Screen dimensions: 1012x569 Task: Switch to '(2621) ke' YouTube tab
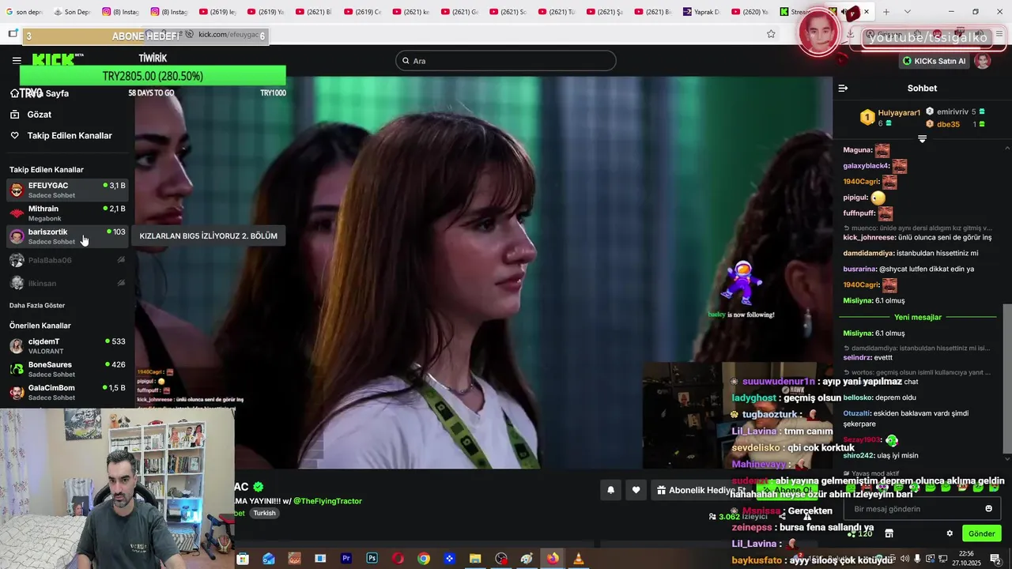coord(411,12)
